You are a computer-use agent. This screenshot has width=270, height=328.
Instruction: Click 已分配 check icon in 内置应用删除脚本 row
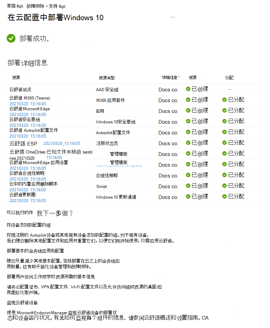coord(224,186)
